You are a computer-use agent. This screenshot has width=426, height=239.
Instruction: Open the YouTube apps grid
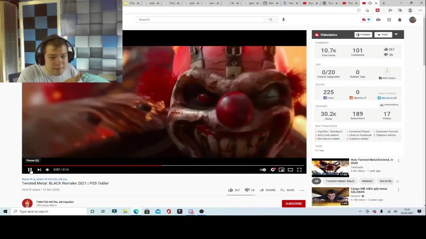[389, 20]
